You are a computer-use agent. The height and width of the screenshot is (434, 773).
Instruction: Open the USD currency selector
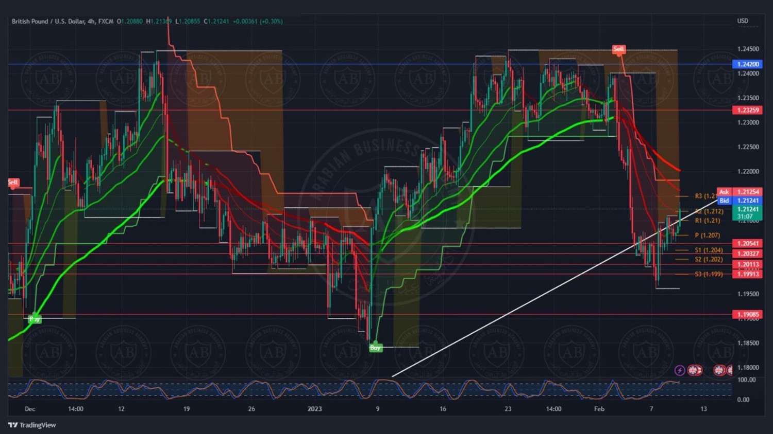743,21
